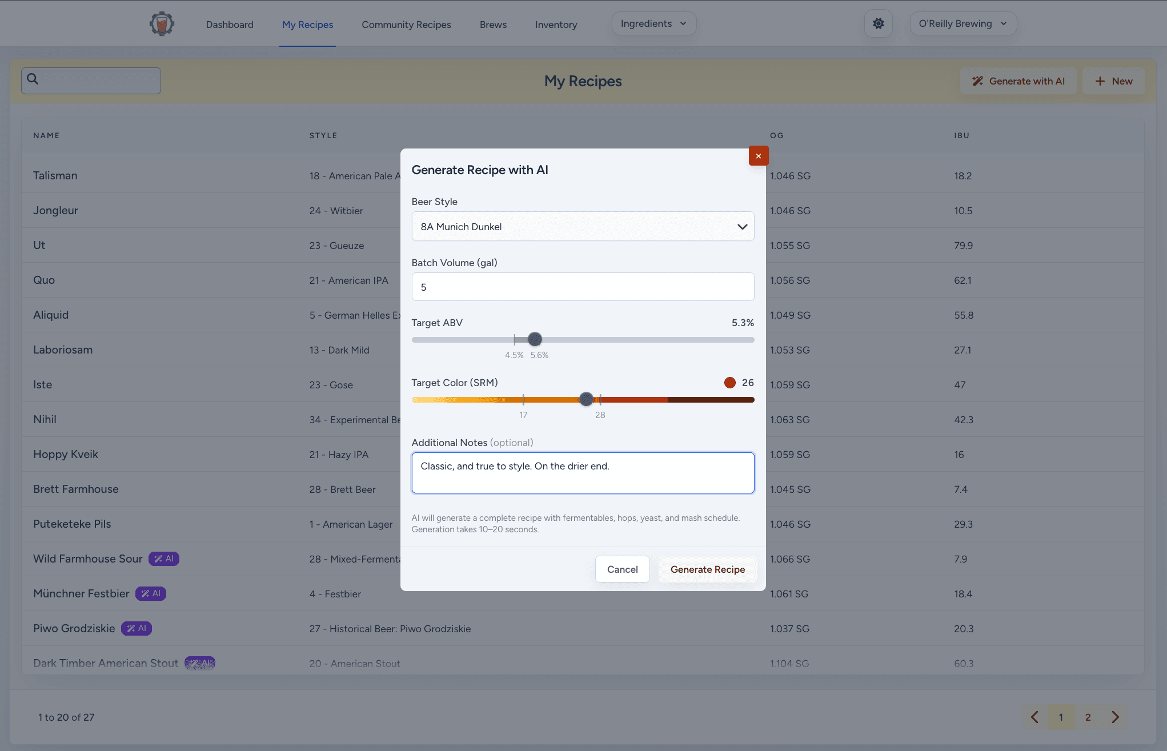Open the Hoppy Kveik recipe

(66, 454)
